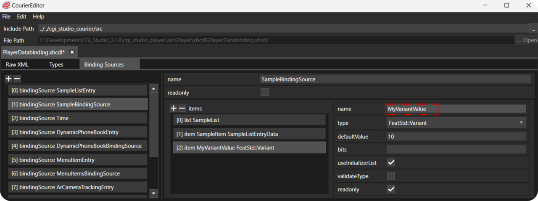Click the add binding source plus icon
Screen dimensions: 538x201
(8, 79)
